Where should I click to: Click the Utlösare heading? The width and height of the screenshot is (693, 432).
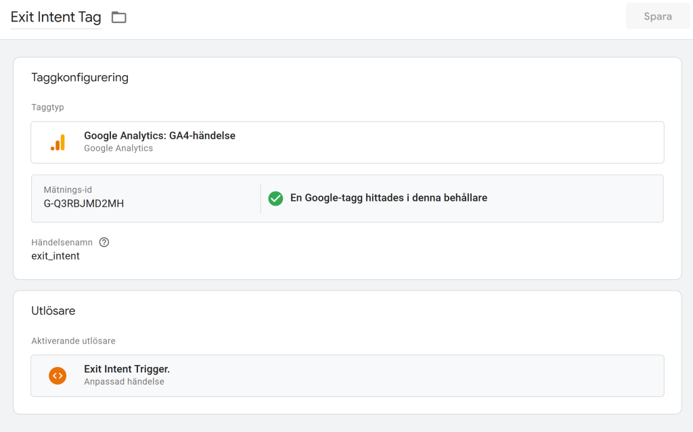pyautogui.click(x=53, y=311)
